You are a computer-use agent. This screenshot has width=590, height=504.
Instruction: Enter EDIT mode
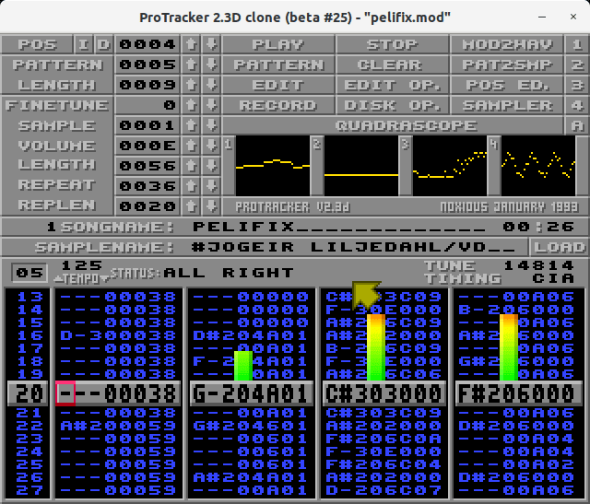pos(278,85)
